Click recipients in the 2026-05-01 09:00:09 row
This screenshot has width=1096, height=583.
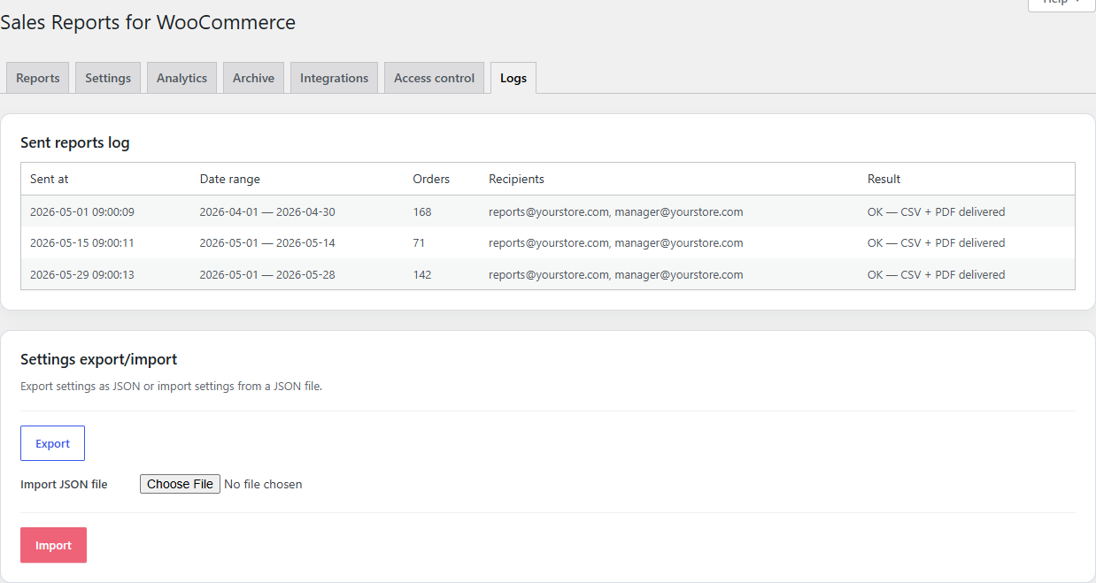[616, 212]
